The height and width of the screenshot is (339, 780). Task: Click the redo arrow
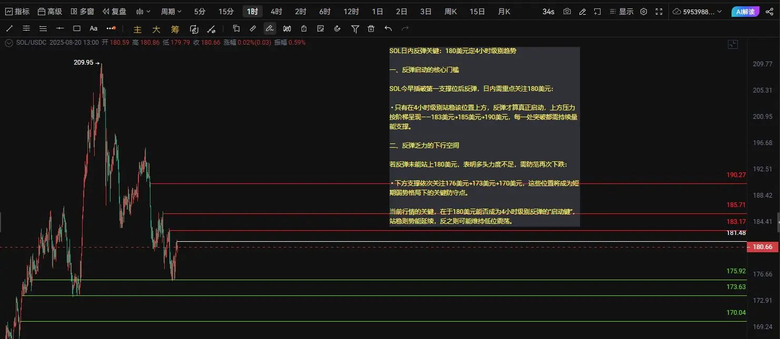point(405,28)
